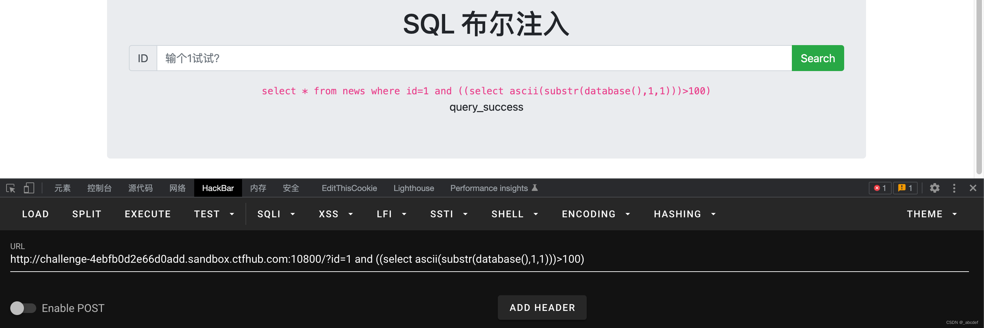This screenshot has height=328, width=984.
Task: Open the EditThisCookie tab
Action: click(x=349, y=188)
